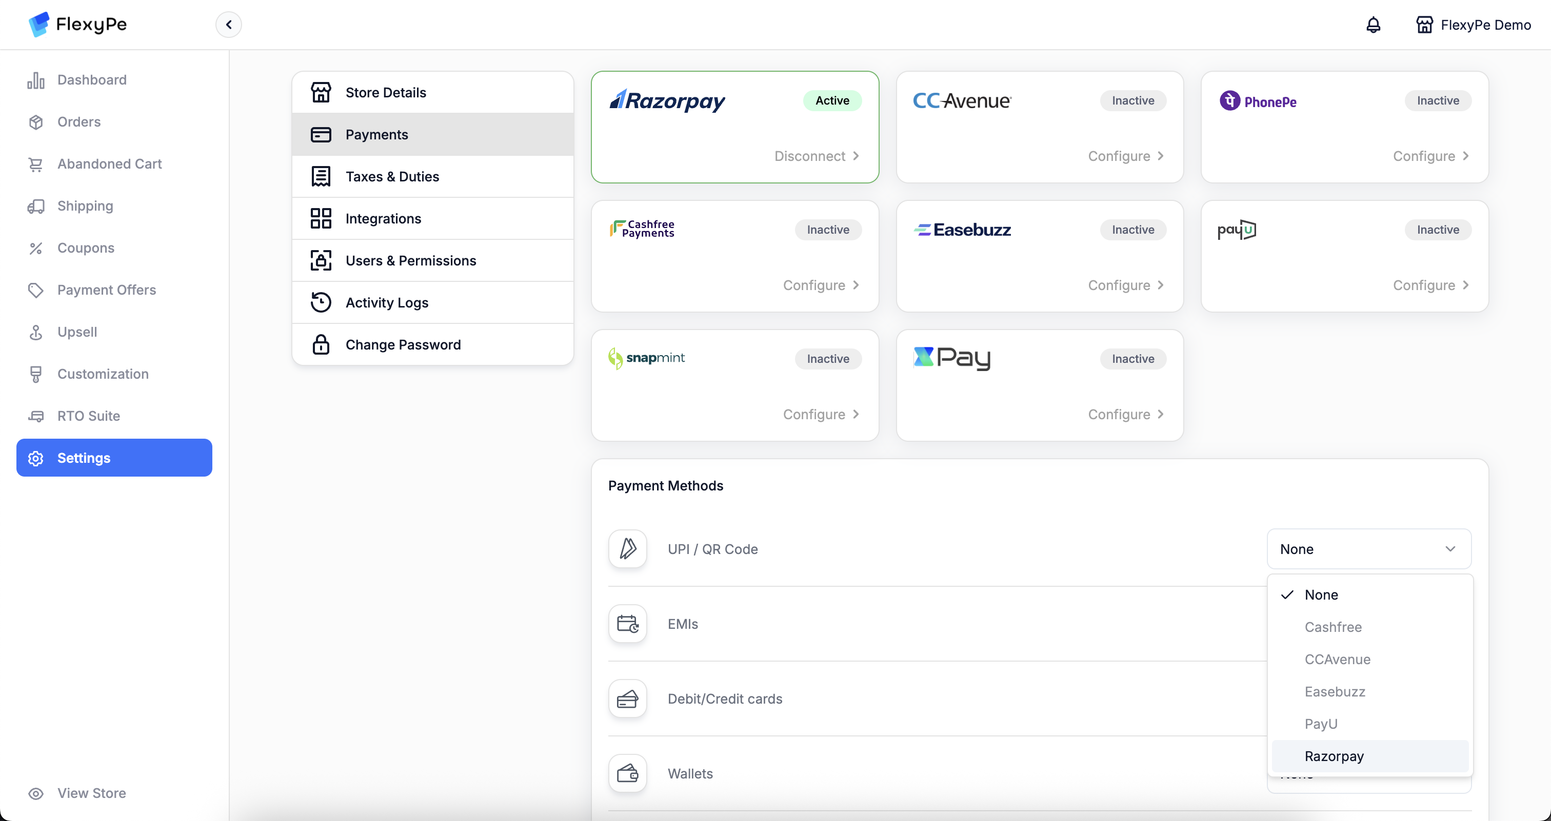Open the Dashboard page from the sidebar
Viewport: 1551px width, 821px height.
tap(91, 80)
